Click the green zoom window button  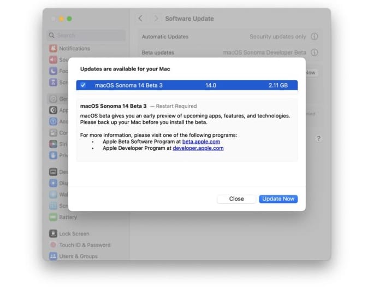click(x=69, y=19)
